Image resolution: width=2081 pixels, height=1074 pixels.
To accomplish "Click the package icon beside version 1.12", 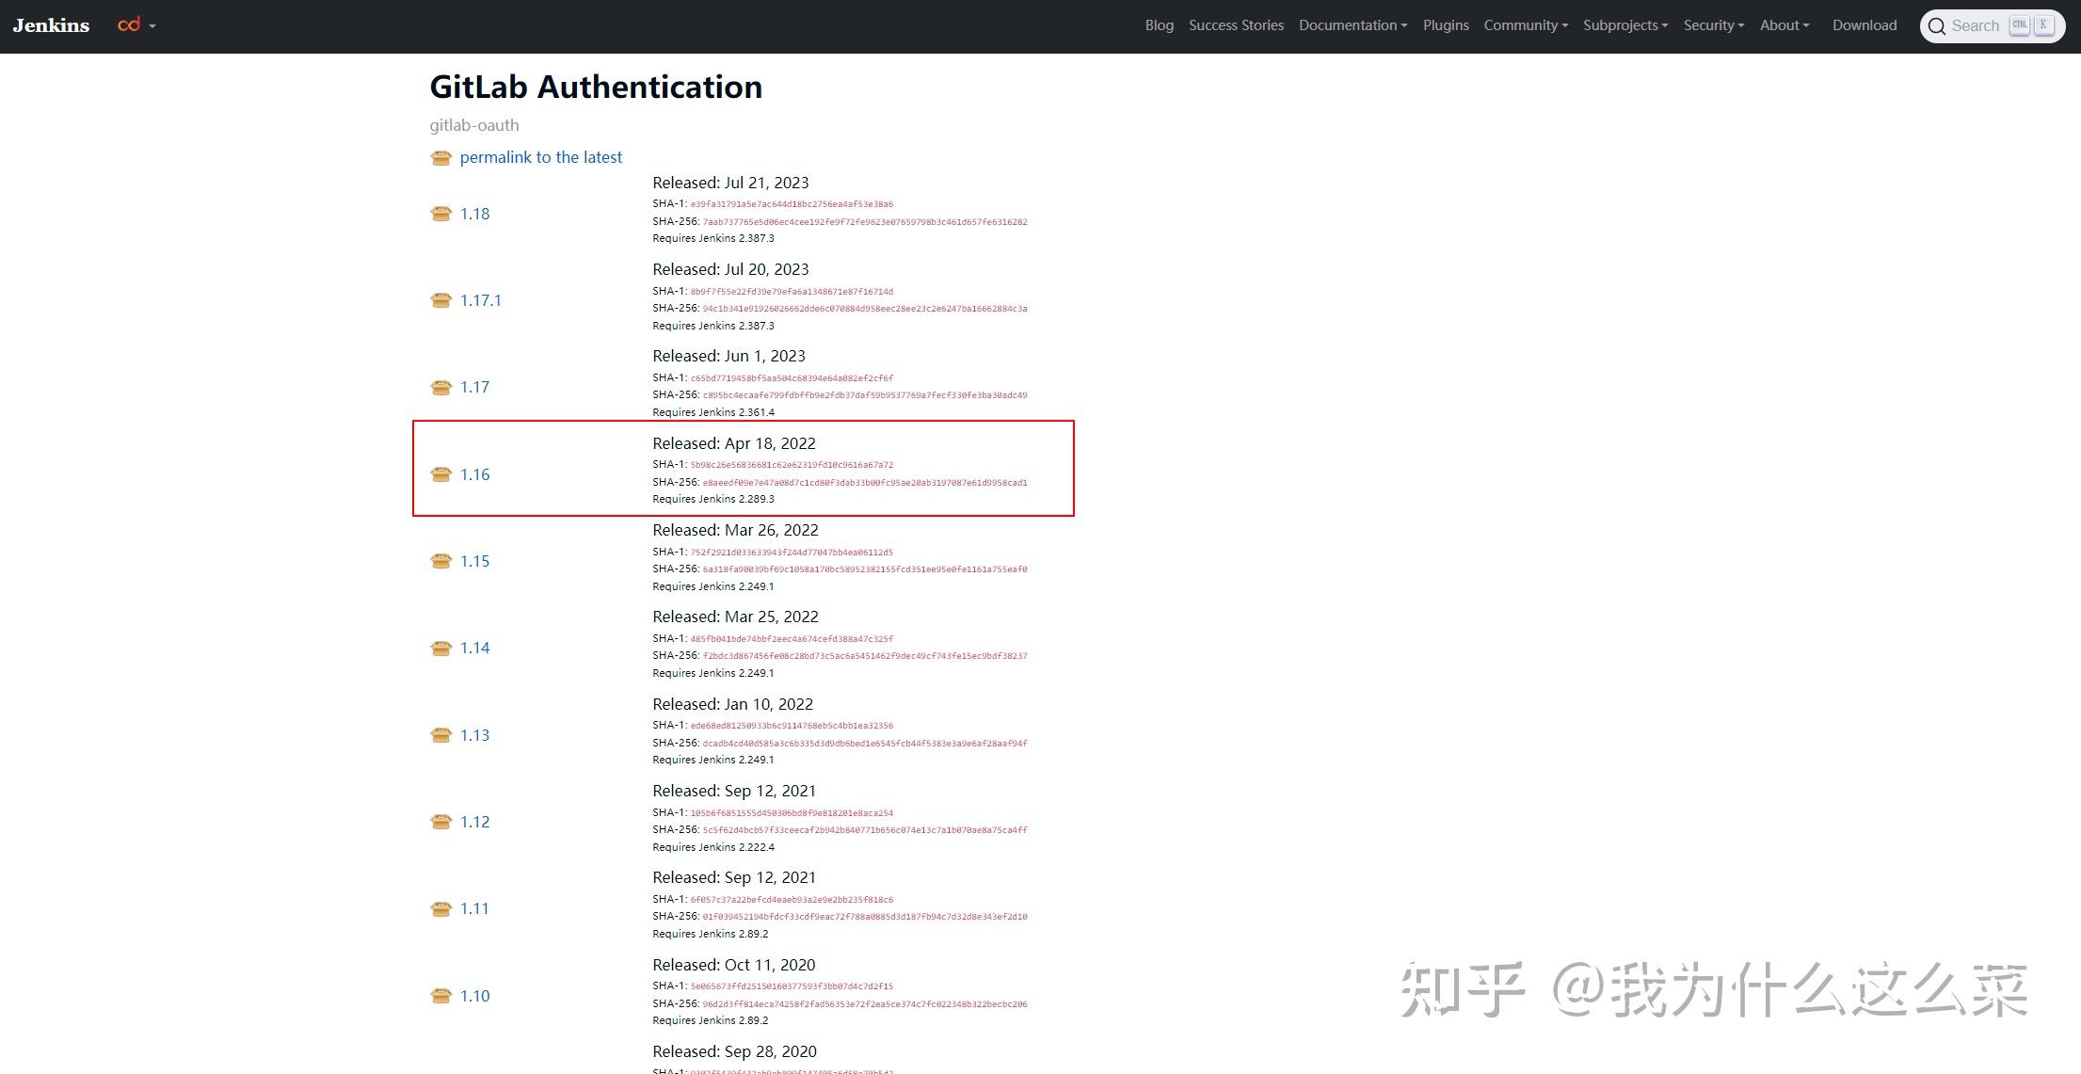I will click(440, 822).
